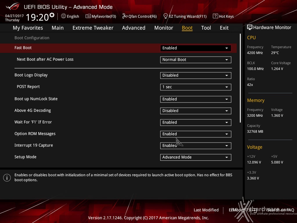Image resolution: width=297 pixels, height=223 pixels.
Task: Click the CPU frequency value 4200 MHz
Action: click(x=255, y=53)
